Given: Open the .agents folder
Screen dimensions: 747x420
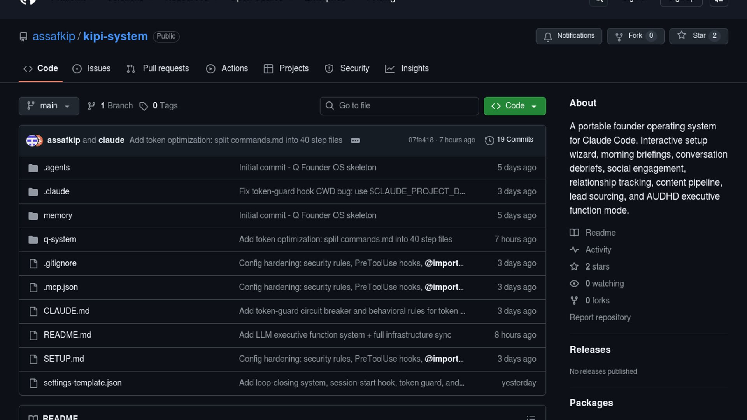Looking at the screenshot, I should point(57,168).
